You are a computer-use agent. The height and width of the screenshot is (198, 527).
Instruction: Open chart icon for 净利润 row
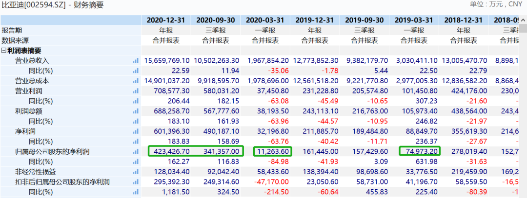136,131
